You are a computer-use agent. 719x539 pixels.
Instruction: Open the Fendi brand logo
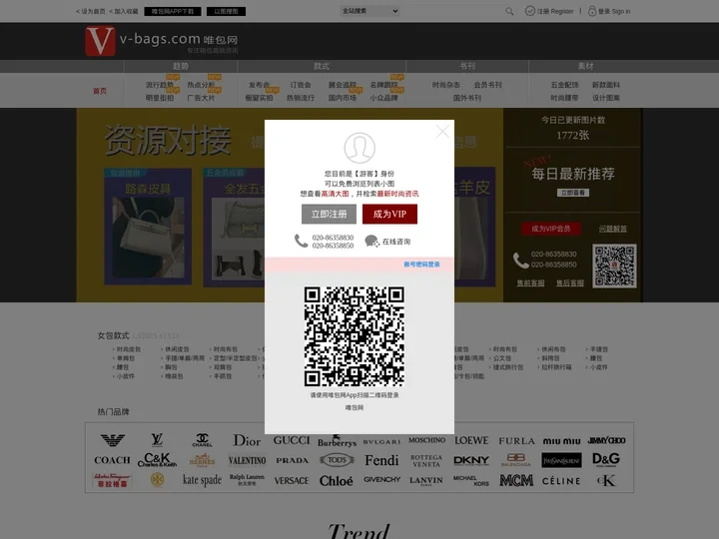coord(381,460)
